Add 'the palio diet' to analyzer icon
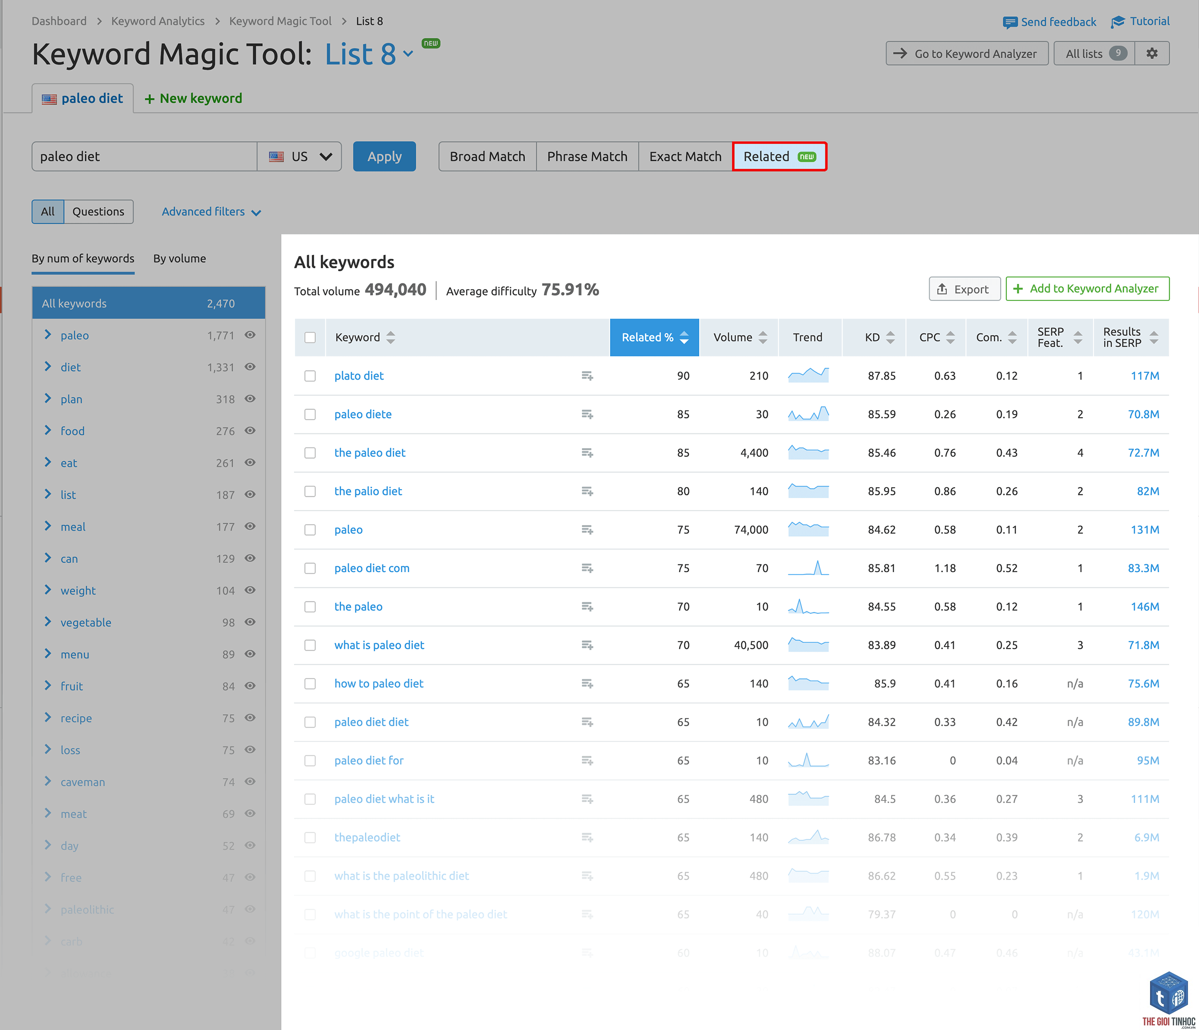1199x1030 pixels. tap(587, 491)
